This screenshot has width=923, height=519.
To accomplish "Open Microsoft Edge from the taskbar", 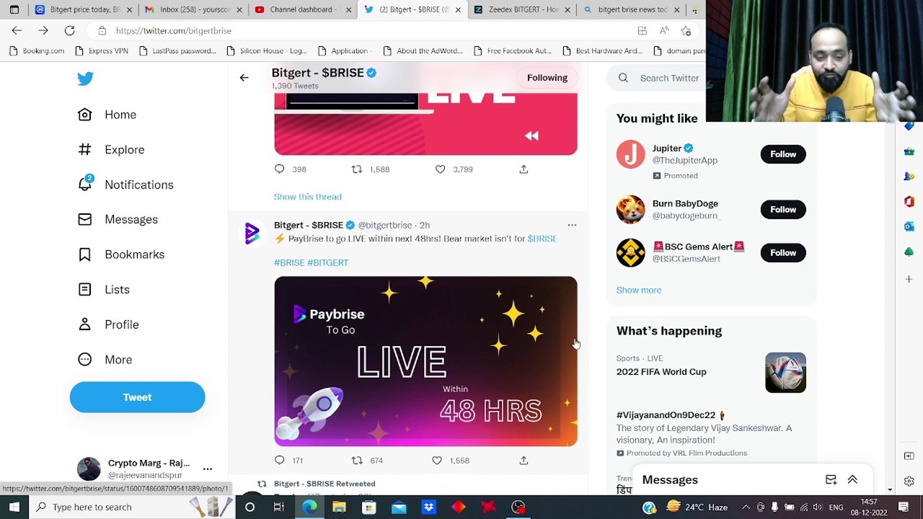I will (309, 507).
